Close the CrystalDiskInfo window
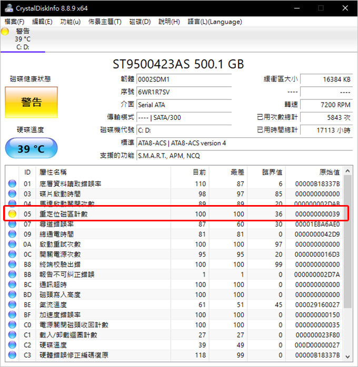The width and height of the screenshot is (358, 367). point(345,8)
